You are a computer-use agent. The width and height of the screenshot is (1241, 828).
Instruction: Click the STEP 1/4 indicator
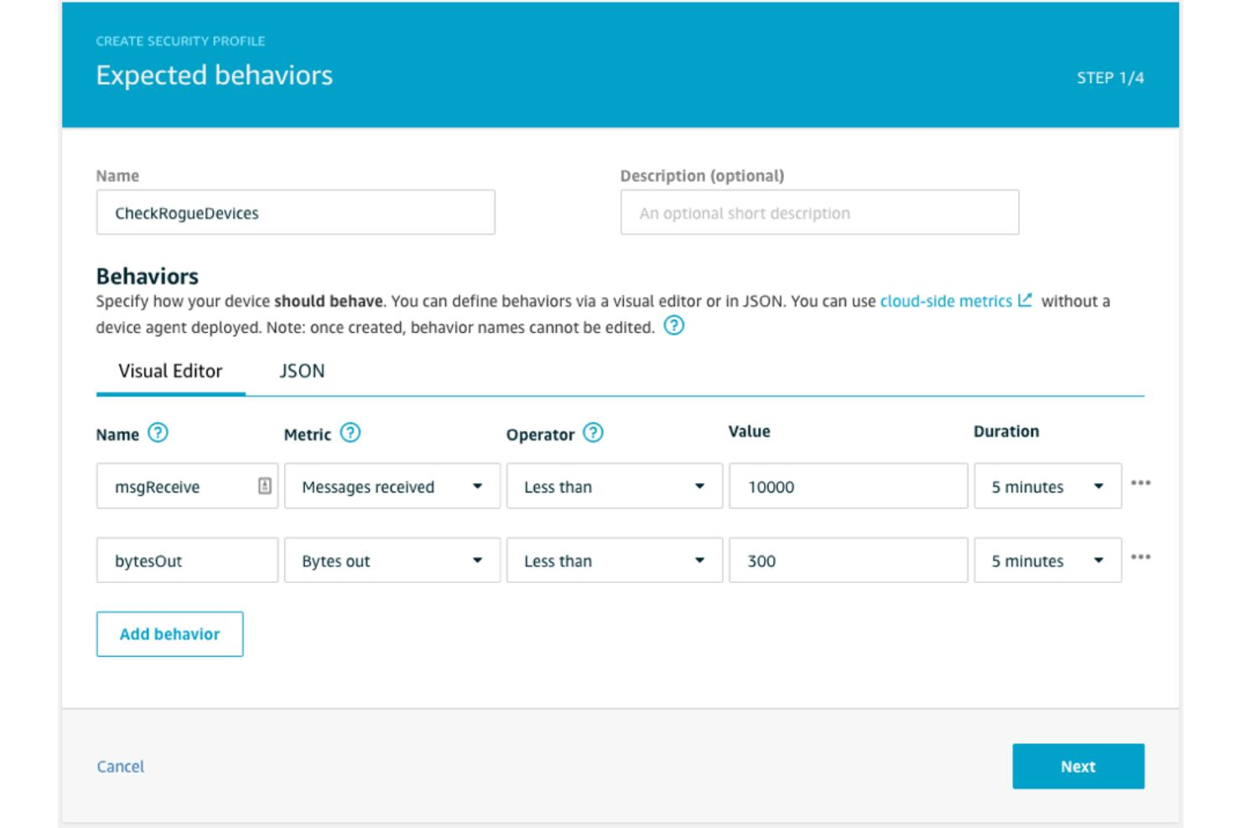[x=1110, y=77]
